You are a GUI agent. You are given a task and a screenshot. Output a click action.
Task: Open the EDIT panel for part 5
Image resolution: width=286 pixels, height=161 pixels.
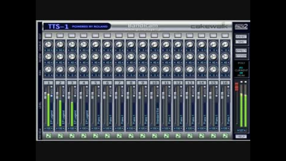click(x=95, y=35)
